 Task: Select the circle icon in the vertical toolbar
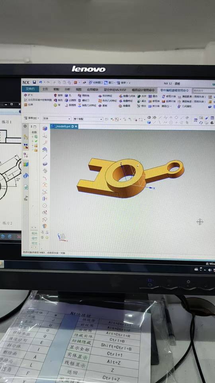[45, 206]
